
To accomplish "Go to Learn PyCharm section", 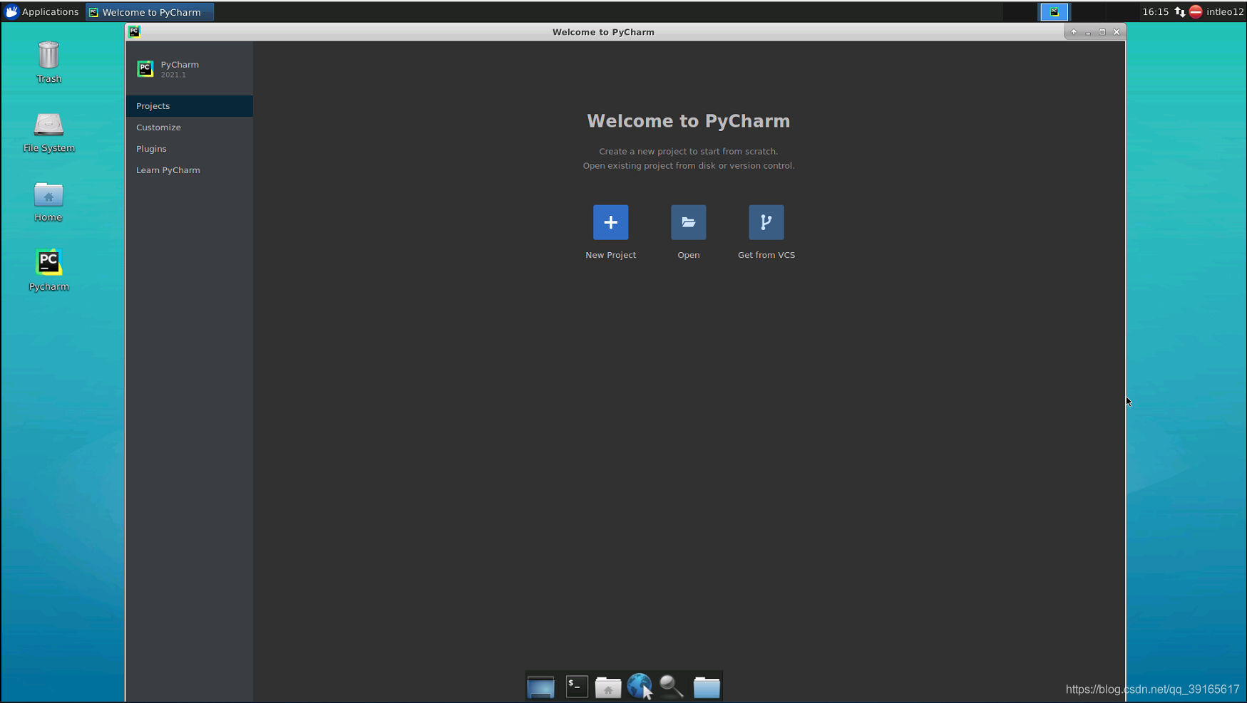I will [x=189, y=170].
